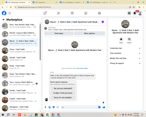Image resolution: width=146 pixels, height=117 pixels.
Task: Send a thumbs-up like
Action: tap(104, 107)
